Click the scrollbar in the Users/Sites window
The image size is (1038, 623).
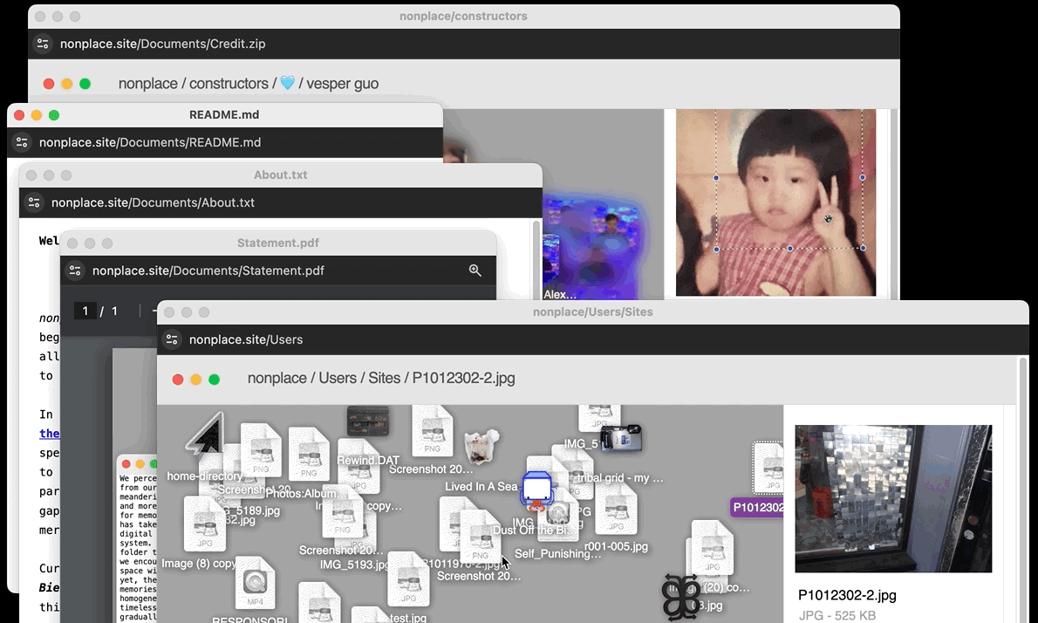coord(1023,489)
